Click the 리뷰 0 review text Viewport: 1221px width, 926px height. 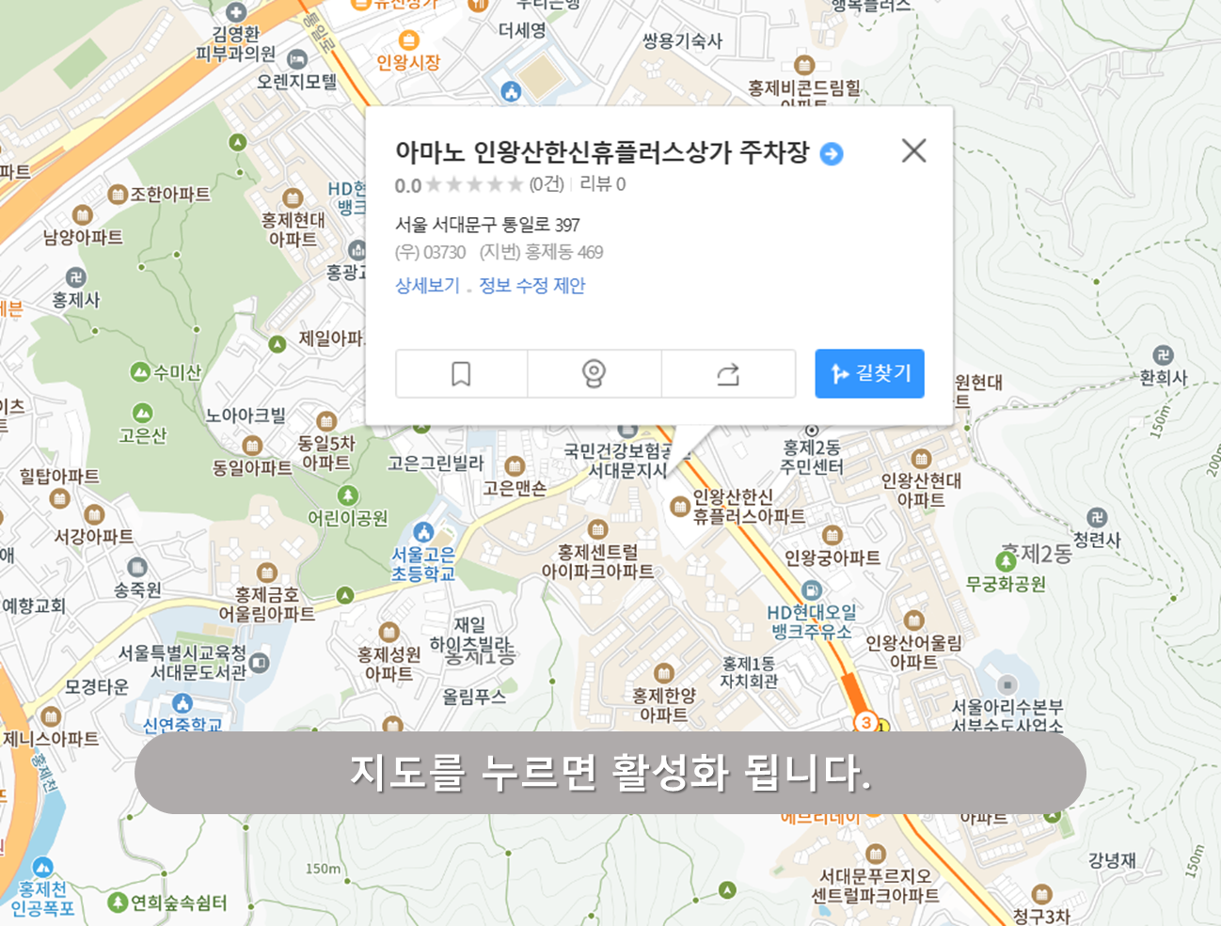tap(602, 183)
